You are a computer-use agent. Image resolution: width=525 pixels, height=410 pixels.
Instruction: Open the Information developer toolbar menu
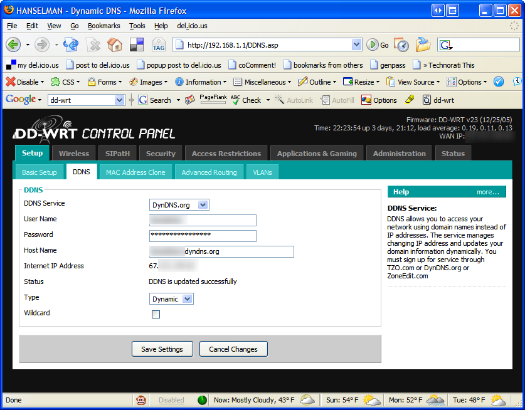point(201,81)
